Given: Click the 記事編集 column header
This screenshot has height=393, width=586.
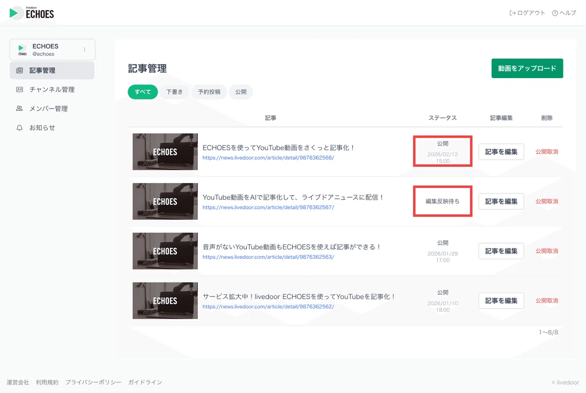Looking at the screenshot, I should tap(501, 118).
